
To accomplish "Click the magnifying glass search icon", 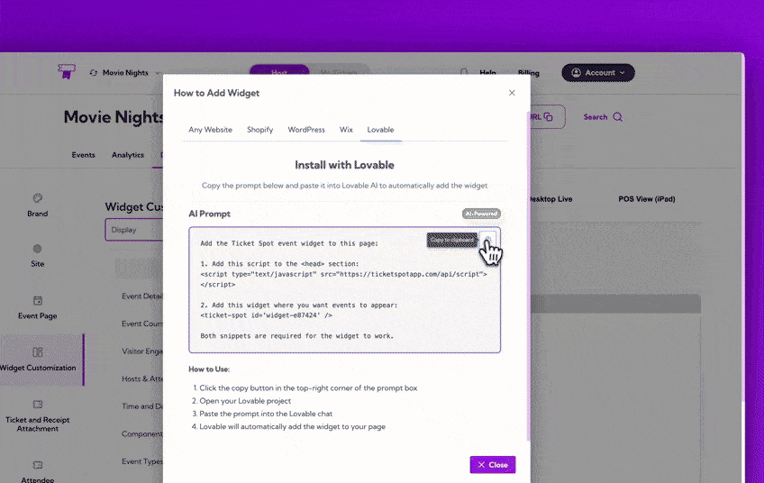I will coord(617,117).
